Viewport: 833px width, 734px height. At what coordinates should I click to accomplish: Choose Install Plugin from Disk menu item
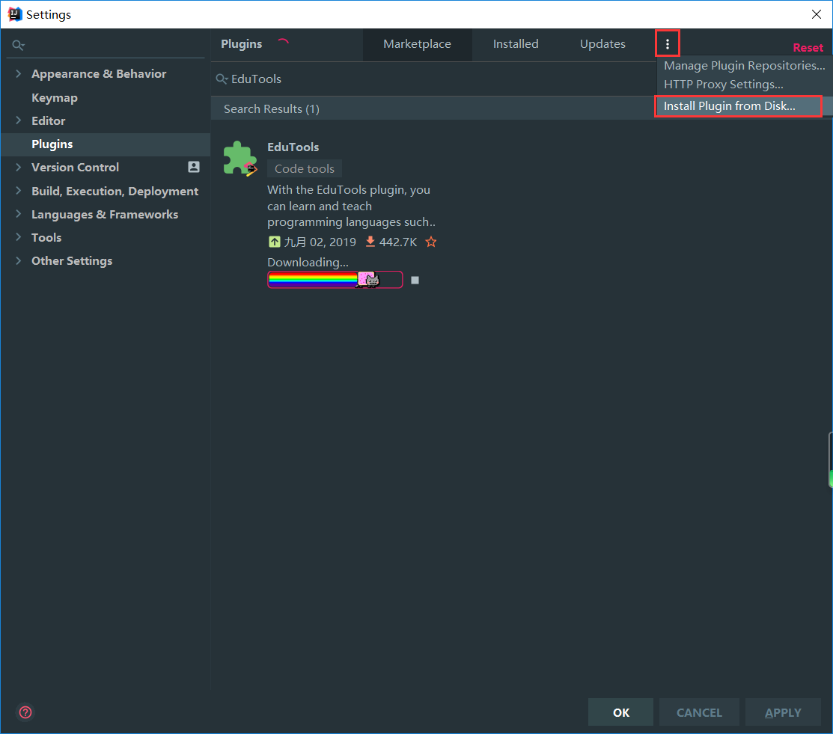tap(730, 106)
